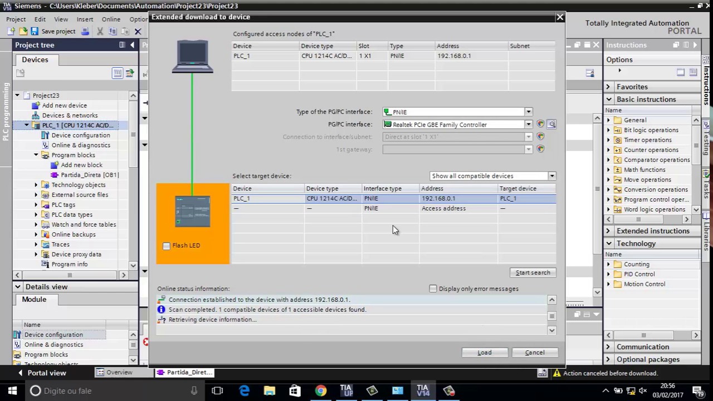Click the Windows Start button

pos(12,390)
